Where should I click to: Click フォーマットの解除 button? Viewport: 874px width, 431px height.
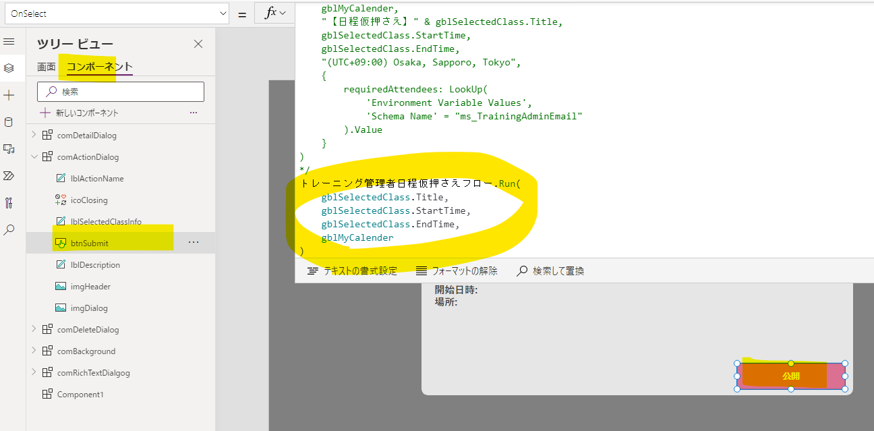tap(457, 271)
